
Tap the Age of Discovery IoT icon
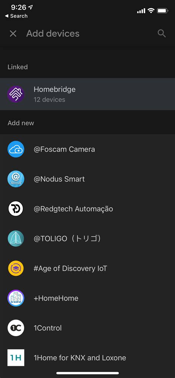click(16, 268)
